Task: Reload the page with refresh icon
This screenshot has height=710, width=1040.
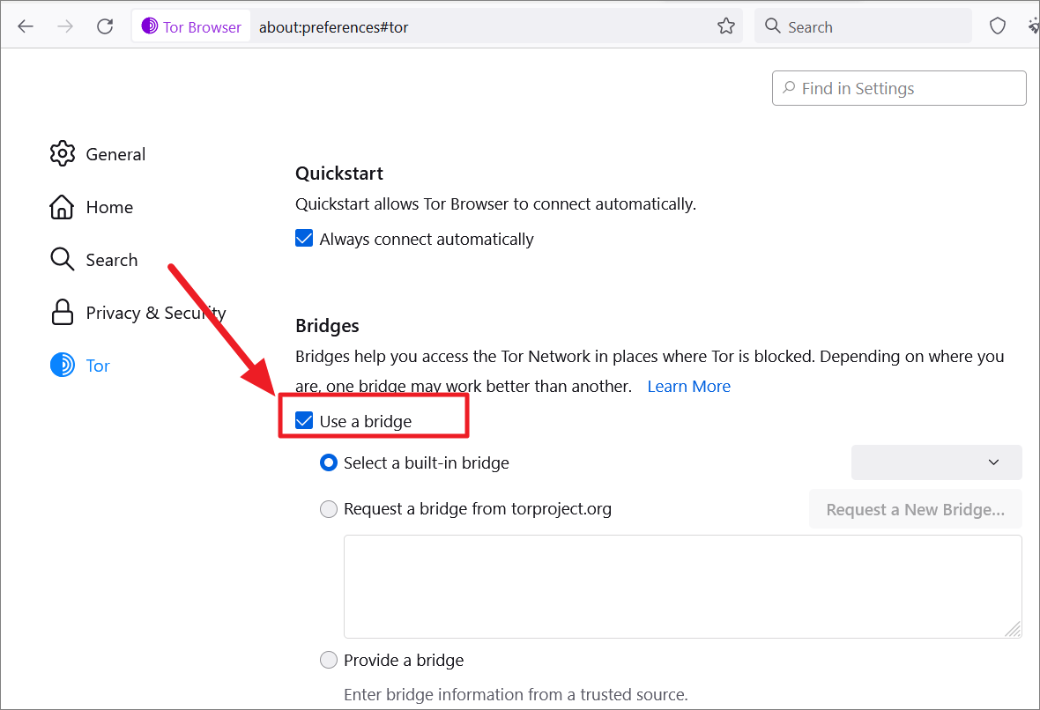Action: pos(105,26)
